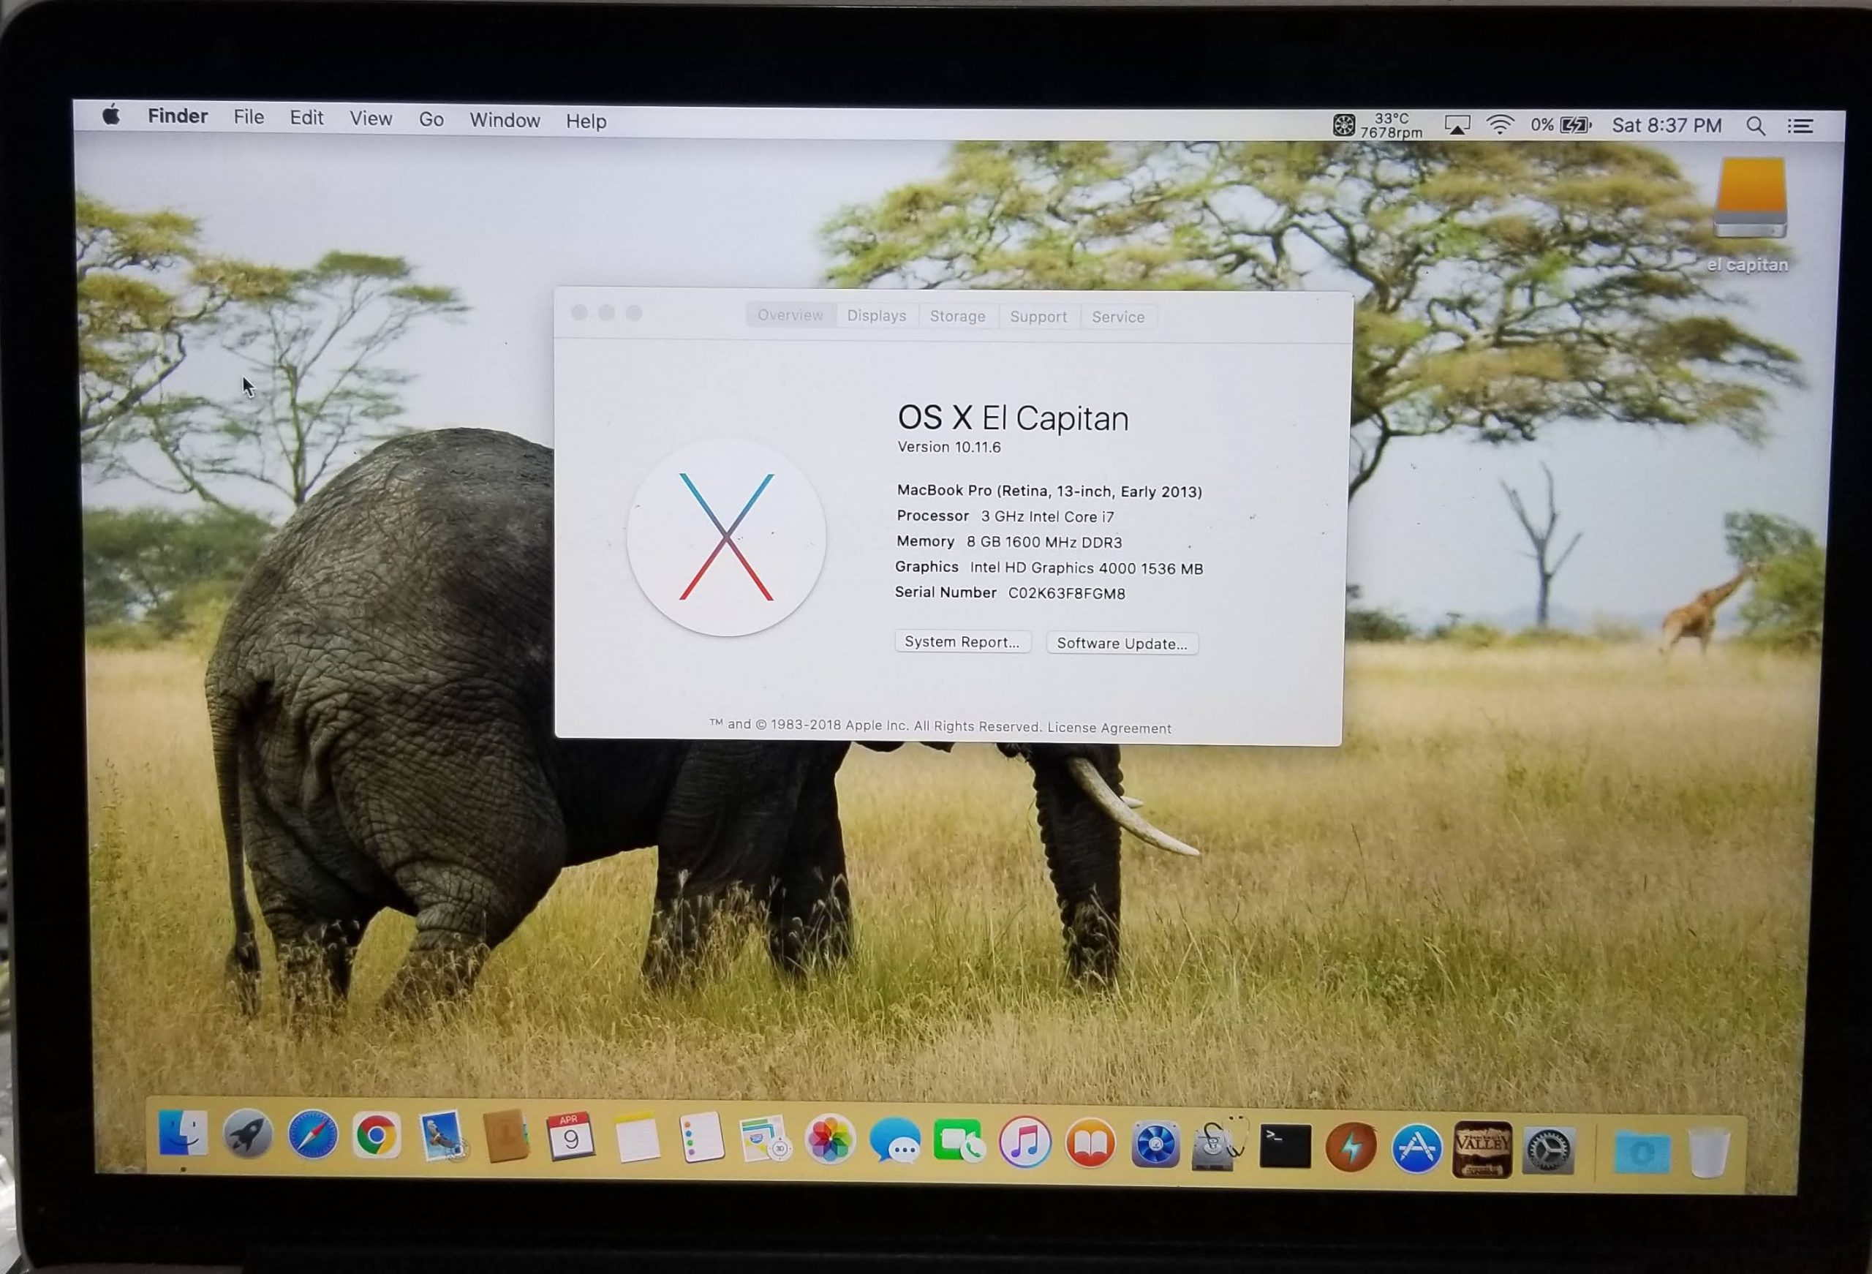Screen dimensions: 1872x1274
Task: Click memory value 8 GB 1600 MHz DDR3
Action: click(x=1044, y=543)
